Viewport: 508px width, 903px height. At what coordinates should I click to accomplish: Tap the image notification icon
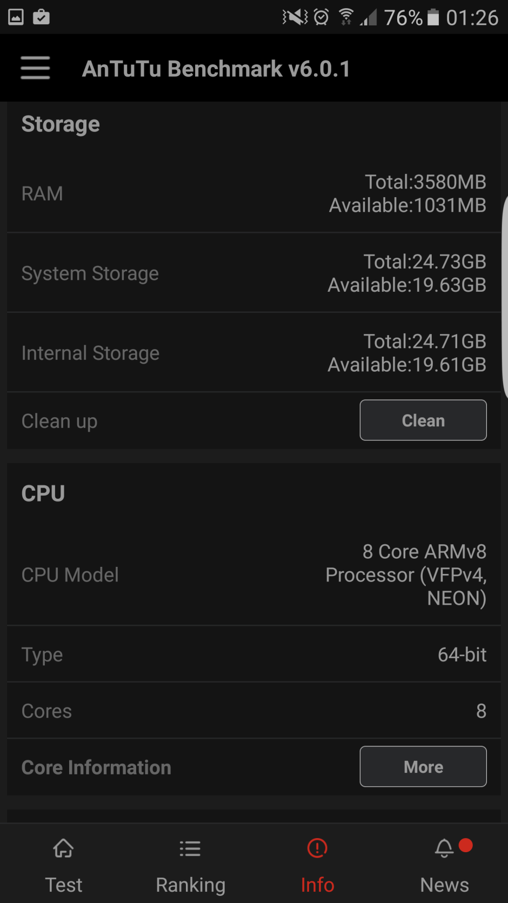pyautogui.click(x=16, y=17)
